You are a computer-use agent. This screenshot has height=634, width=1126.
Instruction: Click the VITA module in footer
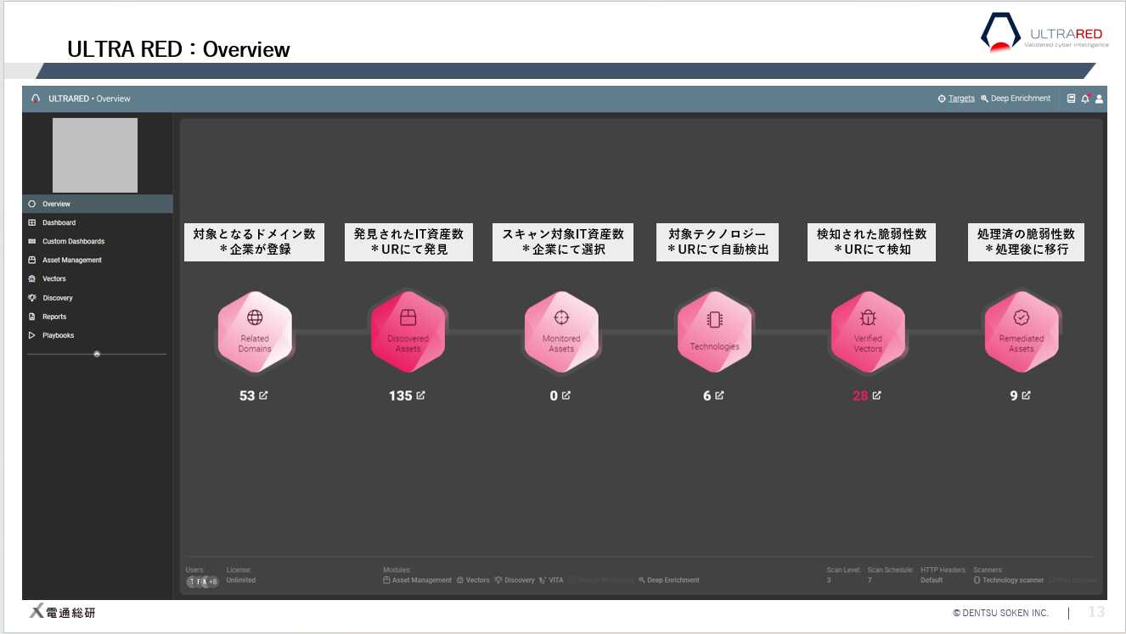551,581
